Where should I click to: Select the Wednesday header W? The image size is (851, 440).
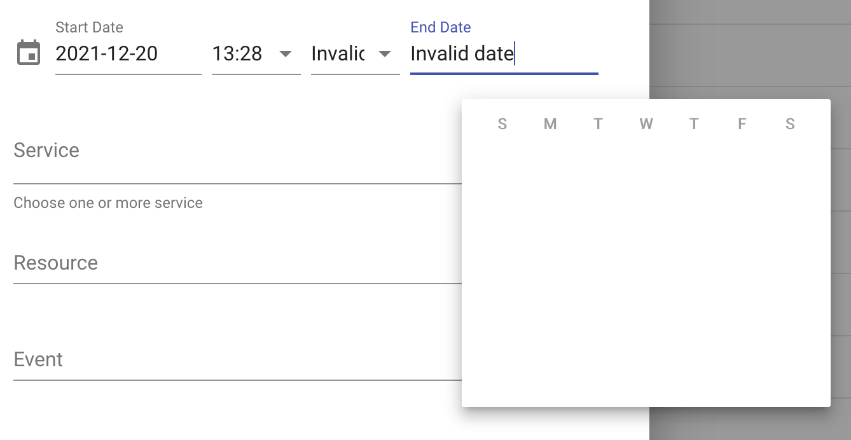coord(646,124)
